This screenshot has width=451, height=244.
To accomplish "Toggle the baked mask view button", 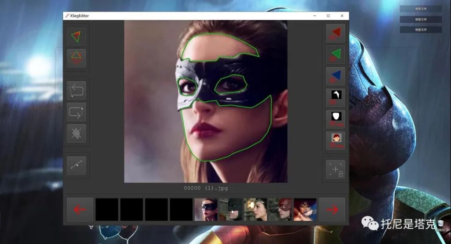I will 335,97.
